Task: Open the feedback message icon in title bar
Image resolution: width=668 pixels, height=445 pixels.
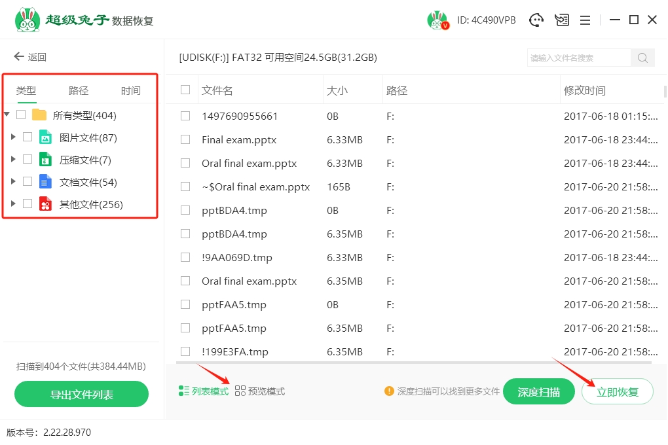Action: tap(562, 20)
